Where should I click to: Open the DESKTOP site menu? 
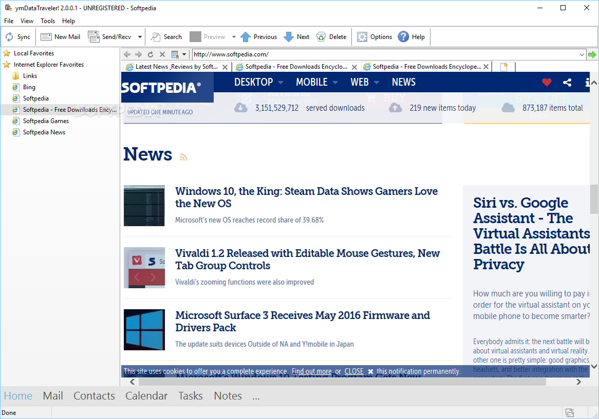(x=258, y=82)
